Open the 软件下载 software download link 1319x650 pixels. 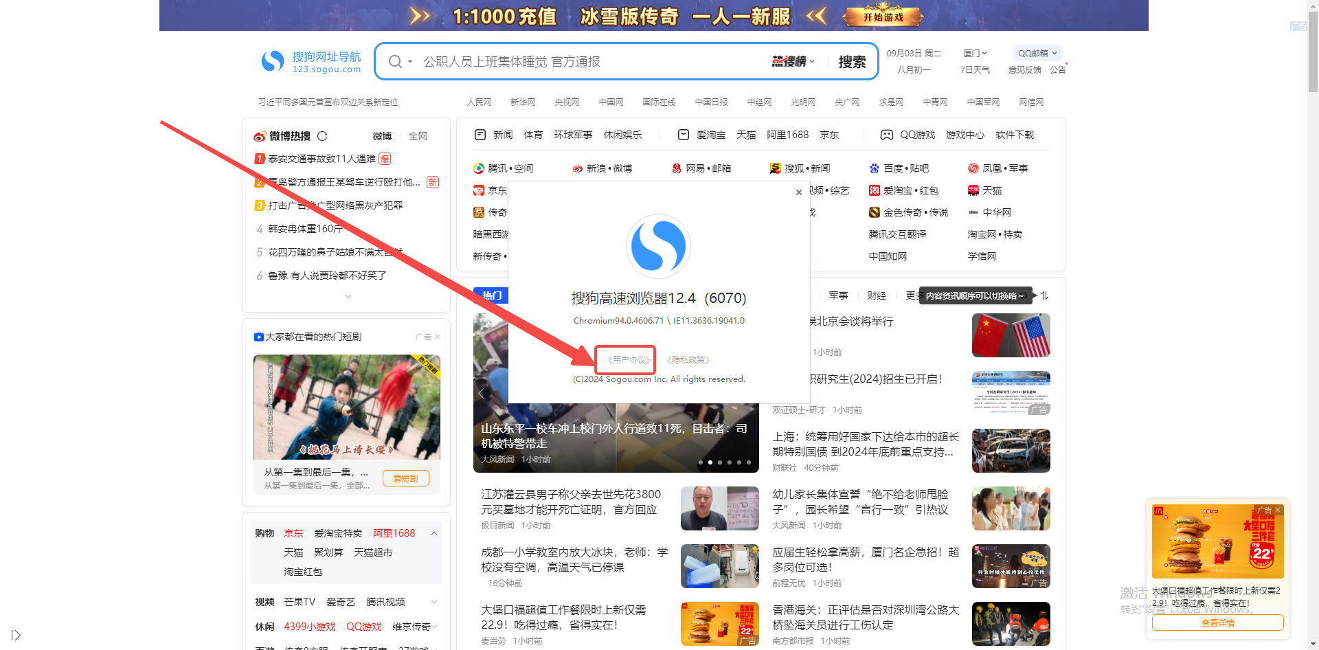(x=1015, y=135)
